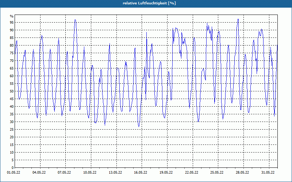Click the y-axis label '65'

coord(12,68)
